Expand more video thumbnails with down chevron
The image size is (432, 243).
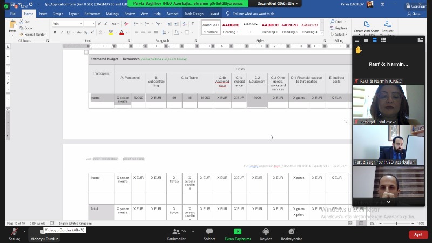388,201
